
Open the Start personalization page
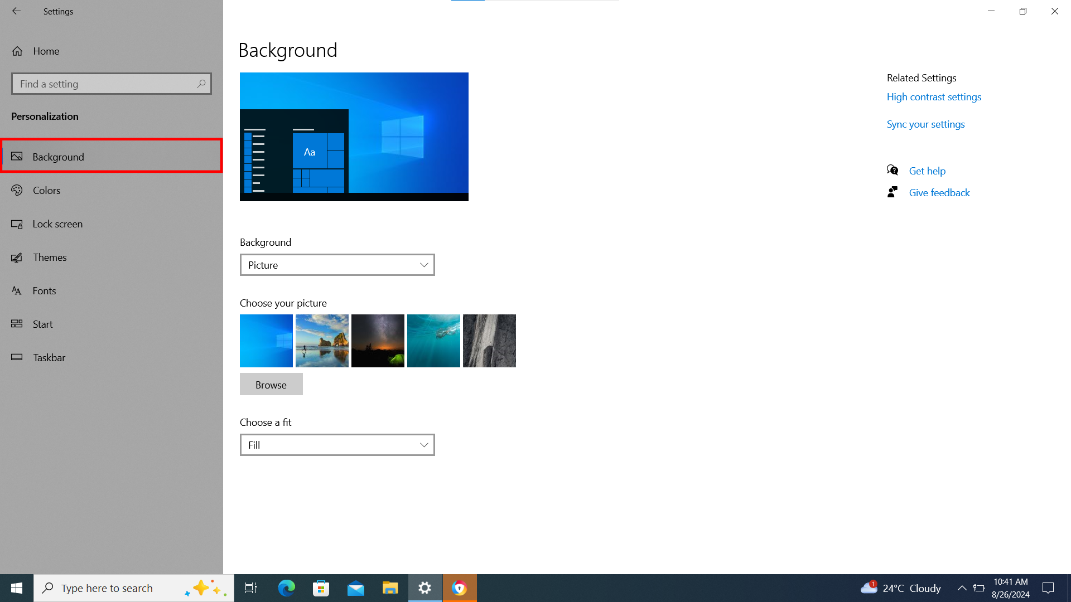[42, 324]
